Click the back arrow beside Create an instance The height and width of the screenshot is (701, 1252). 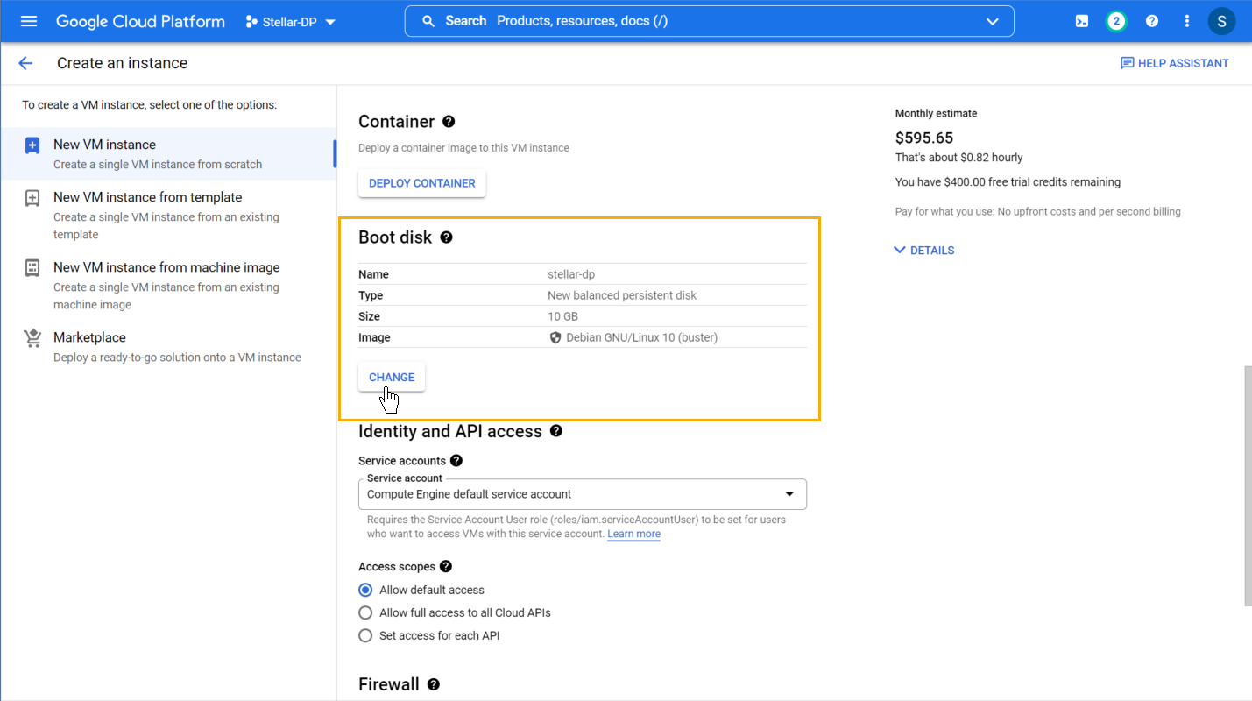click(25, 63)
